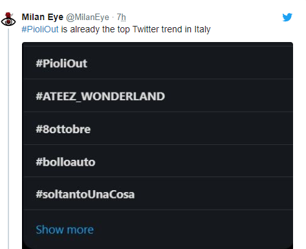
Task: Click the thread line below the avatar
Action: (8, 138)
